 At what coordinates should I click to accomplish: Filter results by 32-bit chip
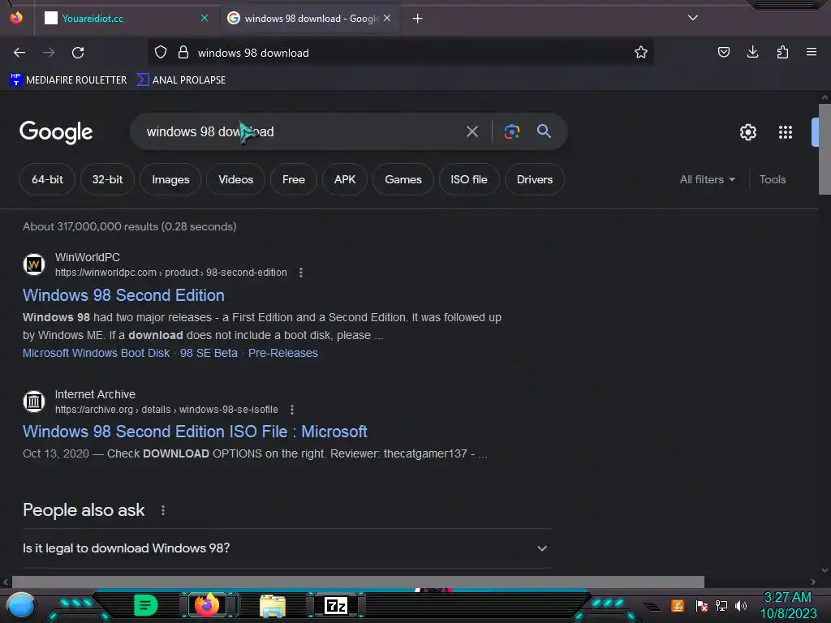pyautogui.click(x=107, y=179)
